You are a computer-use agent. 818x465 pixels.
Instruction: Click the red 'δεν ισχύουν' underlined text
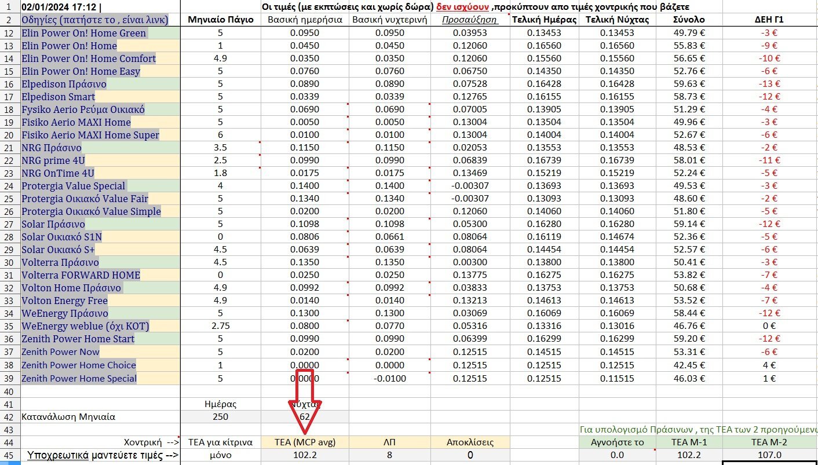(462, 6)
